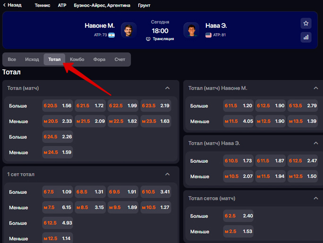Screen dimensions: 323x243
Task: Choose total sets over 2.5 odds 2.40
Action: (x=238, y=216)
